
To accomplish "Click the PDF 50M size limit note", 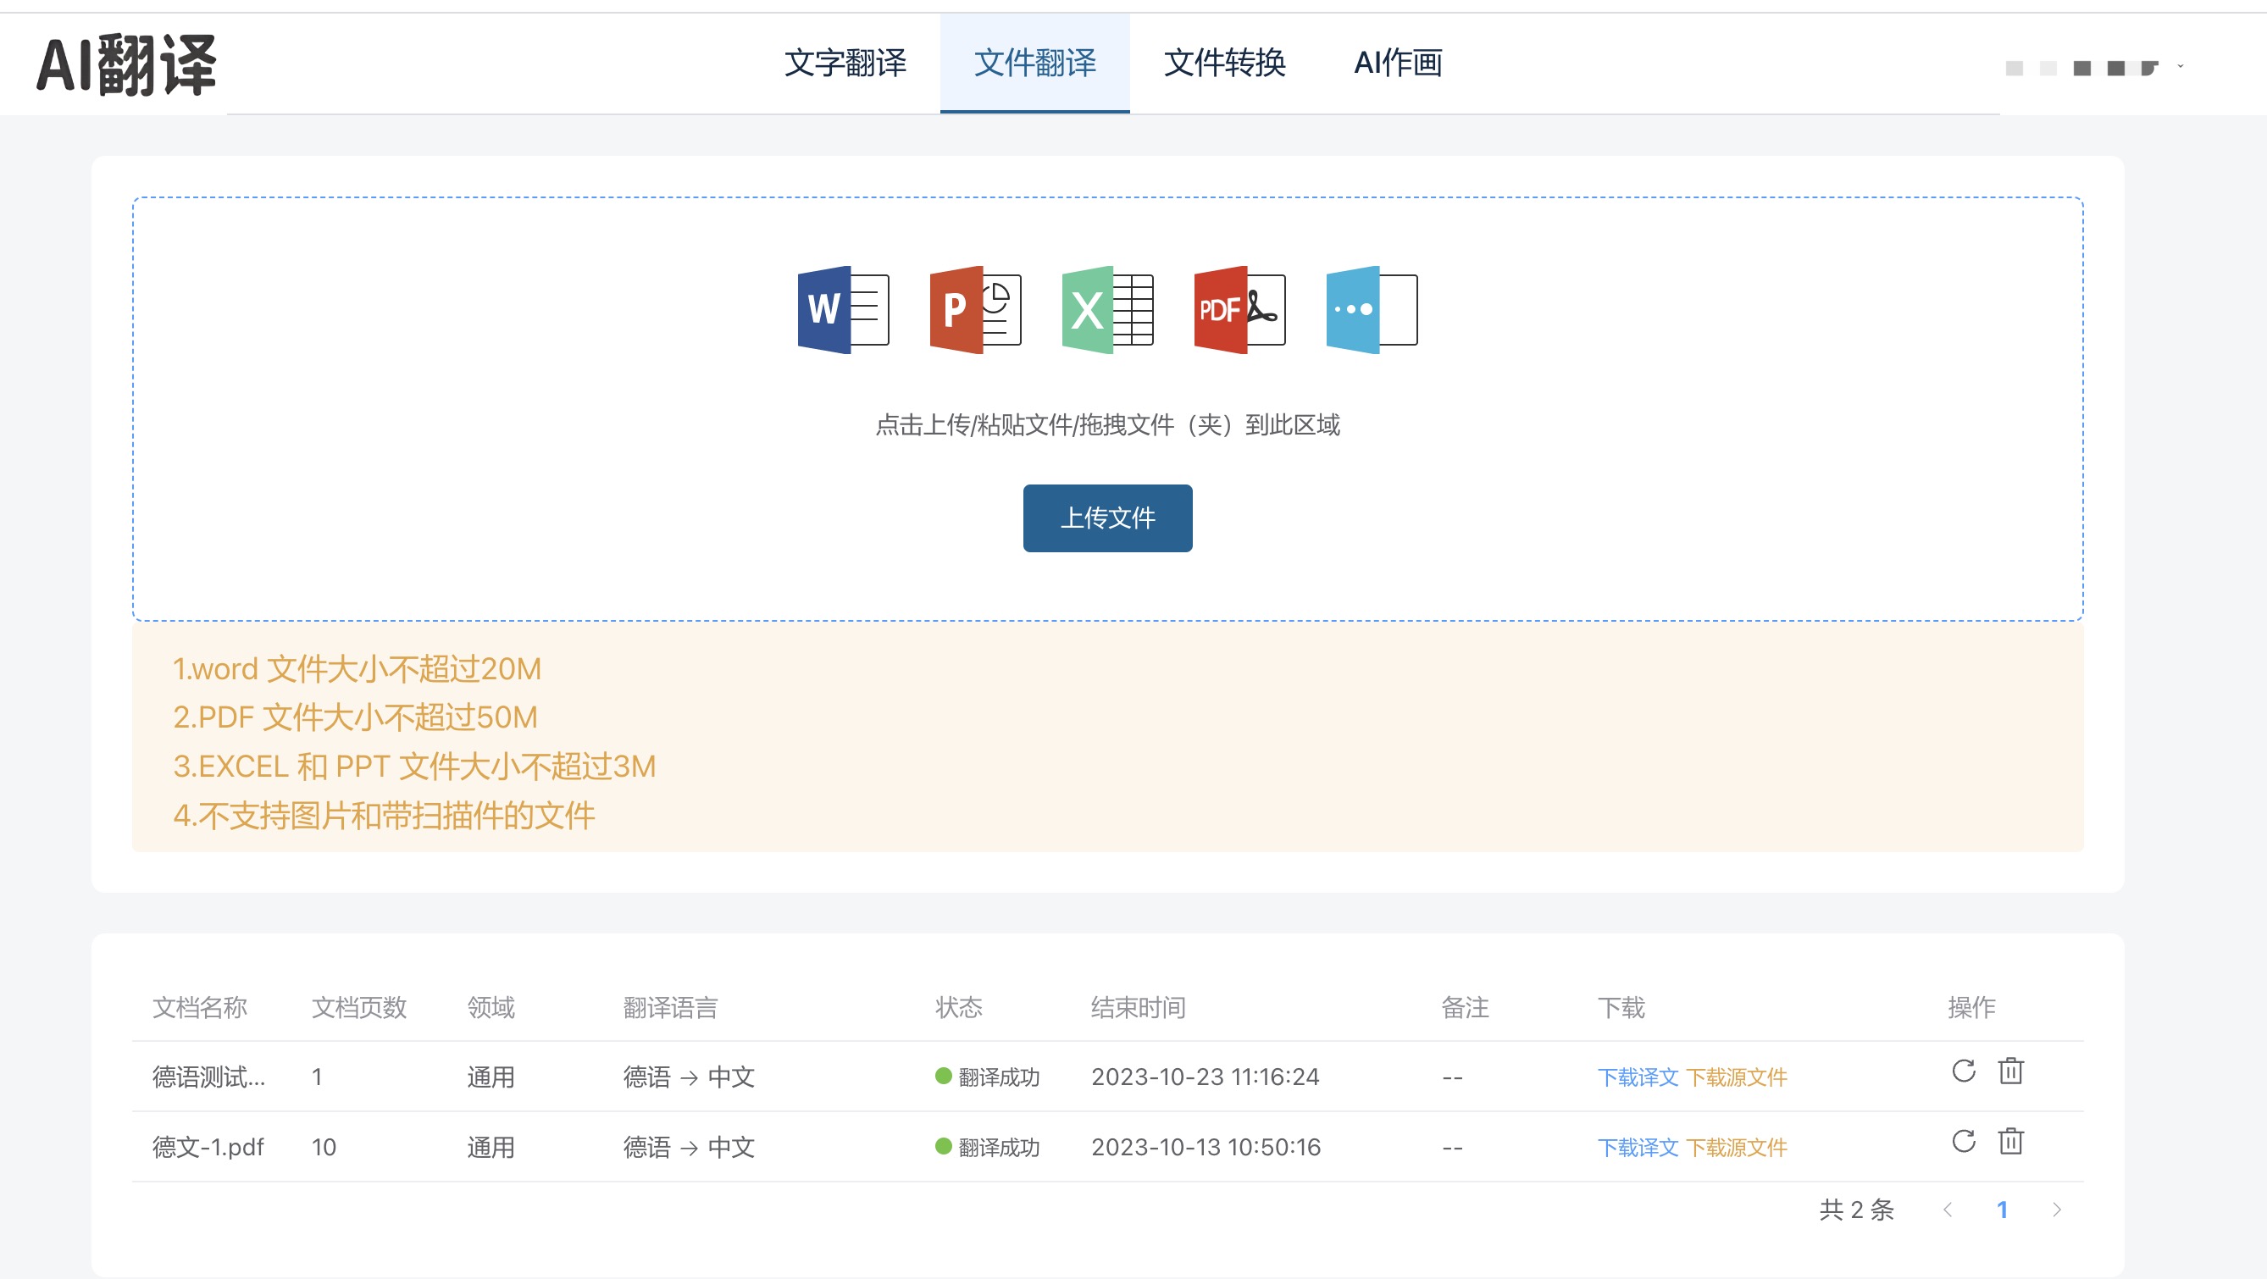I will (x=355, y=717).
